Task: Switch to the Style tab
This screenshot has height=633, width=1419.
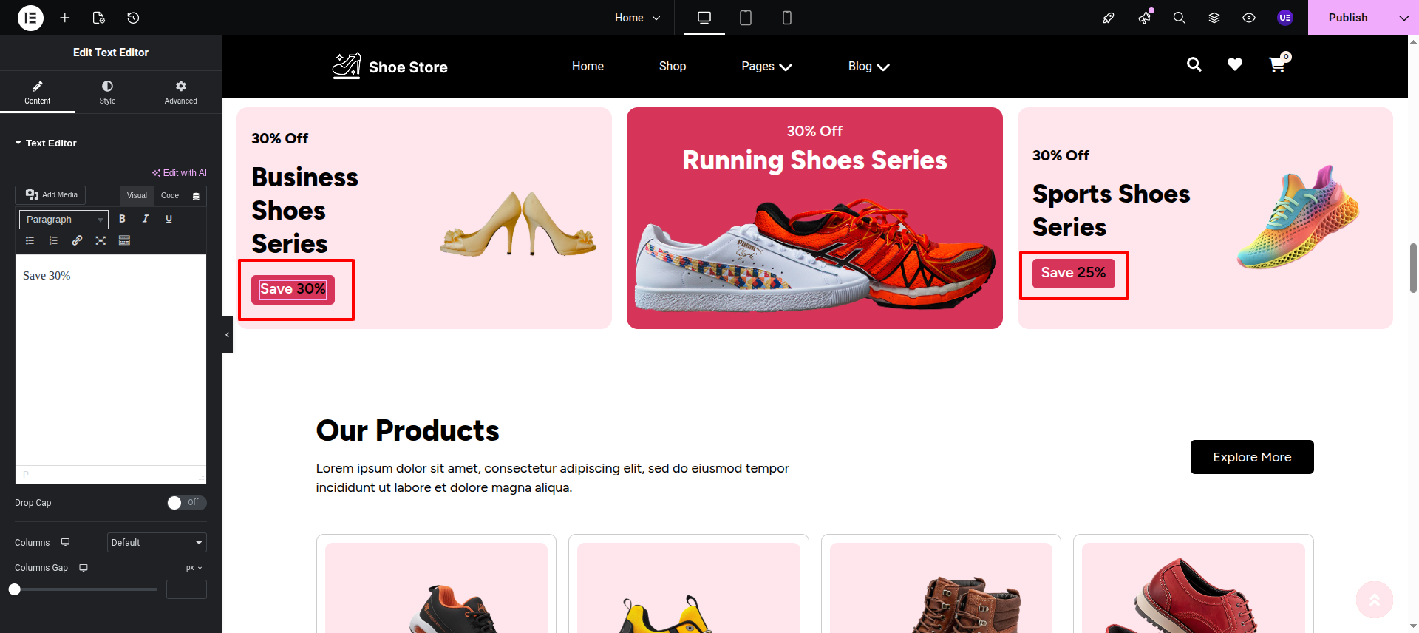Action: pos(107,92)
